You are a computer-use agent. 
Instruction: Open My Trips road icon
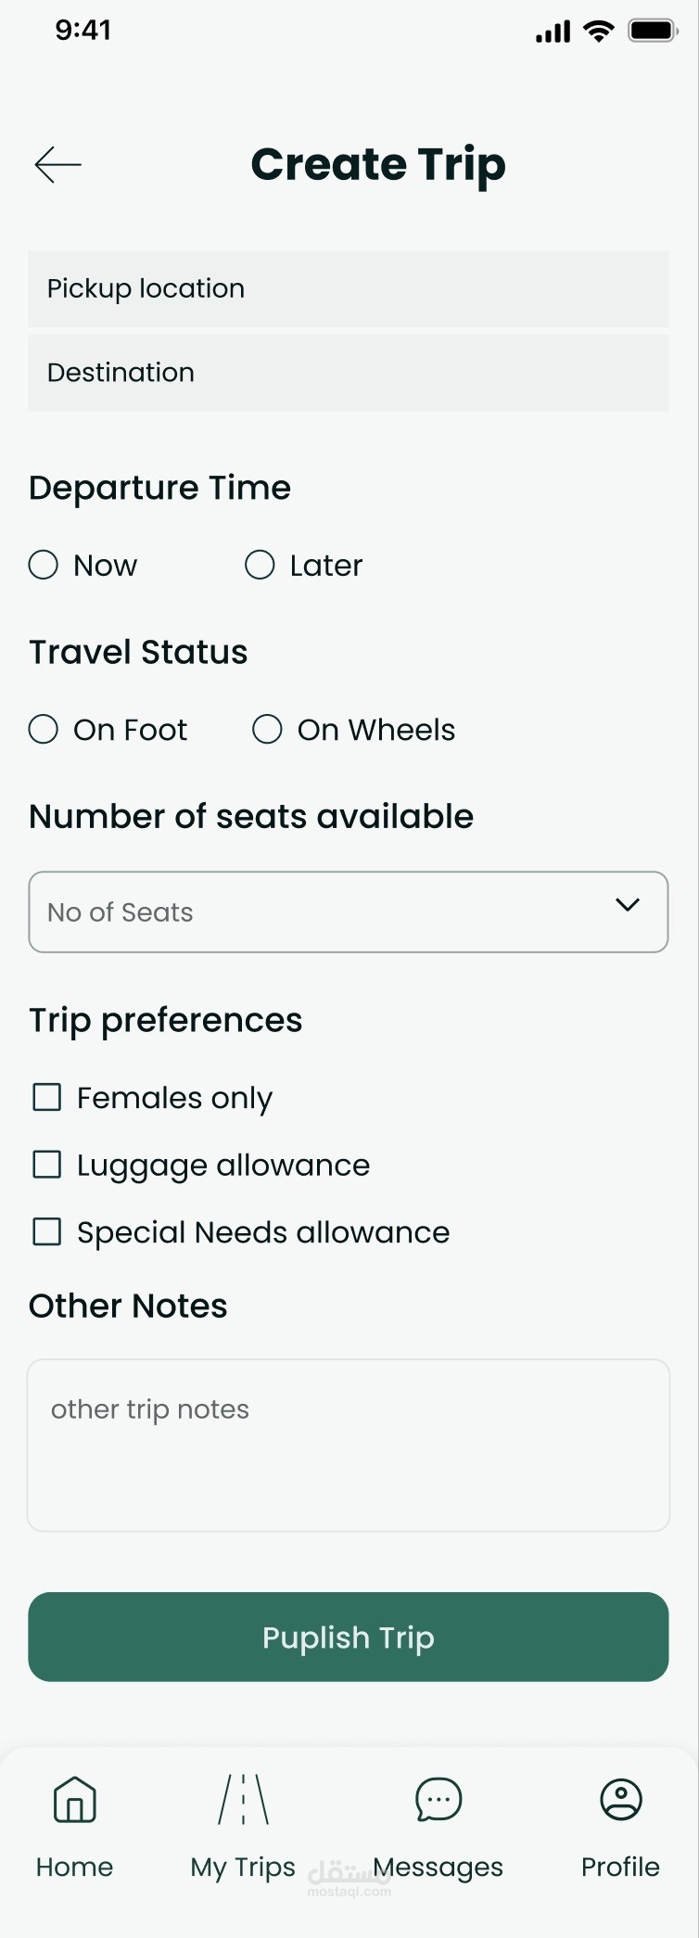tap(243, 1800)
